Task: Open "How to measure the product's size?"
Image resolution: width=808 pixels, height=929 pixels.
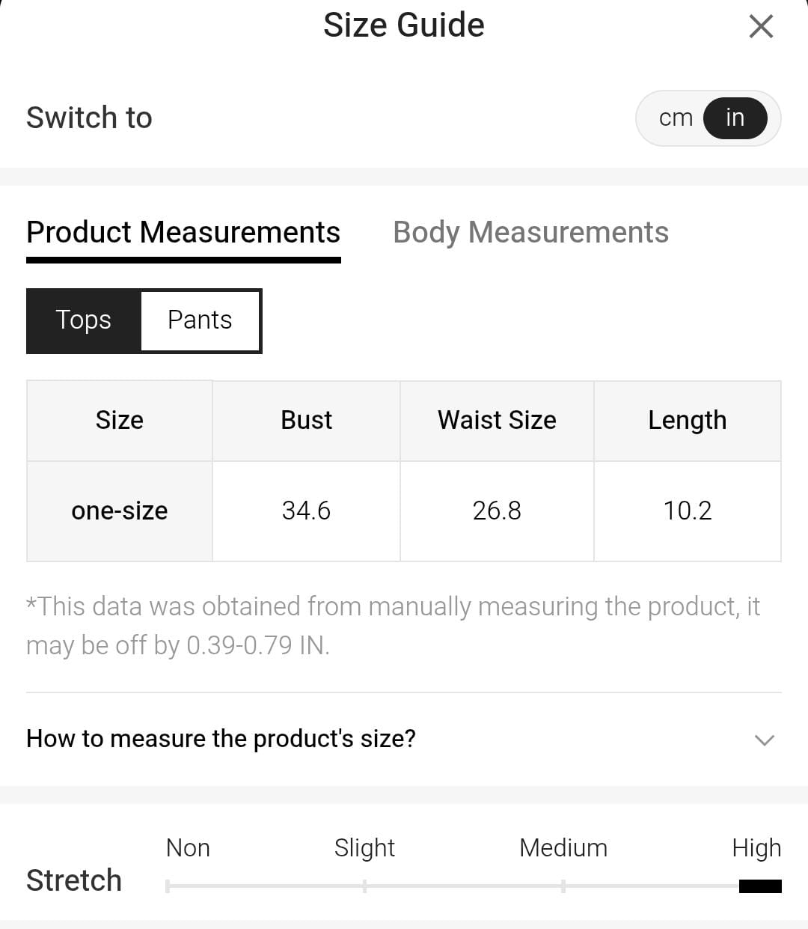Action: [221, 739]
